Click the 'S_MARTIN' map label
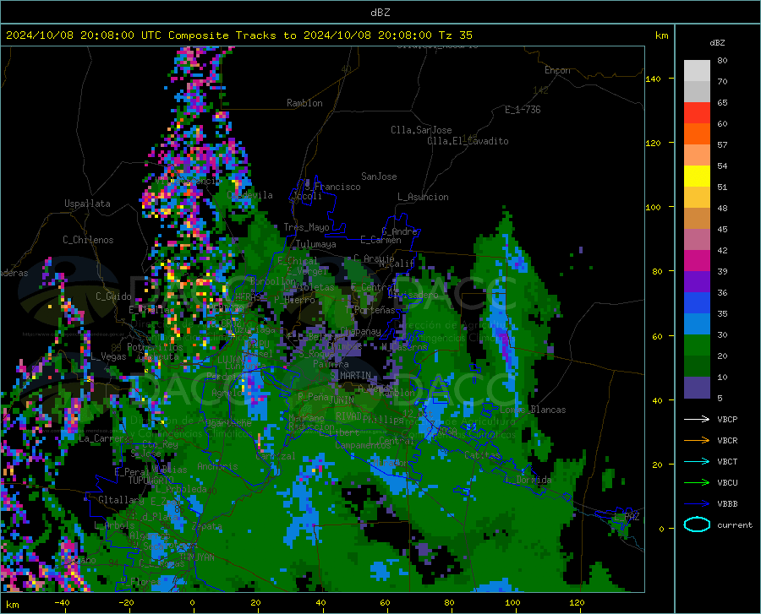The height and width of the screenshot is (614, 761). pos(350,376)
